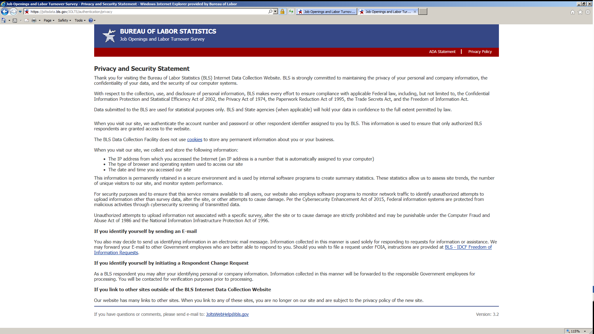Click the security lock icon in address bar
594x334 pixels.
point(282,12)
